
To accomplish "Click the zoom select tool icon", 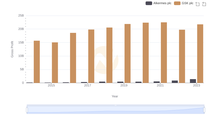I will pyautogui.click(x=198, y=4).
